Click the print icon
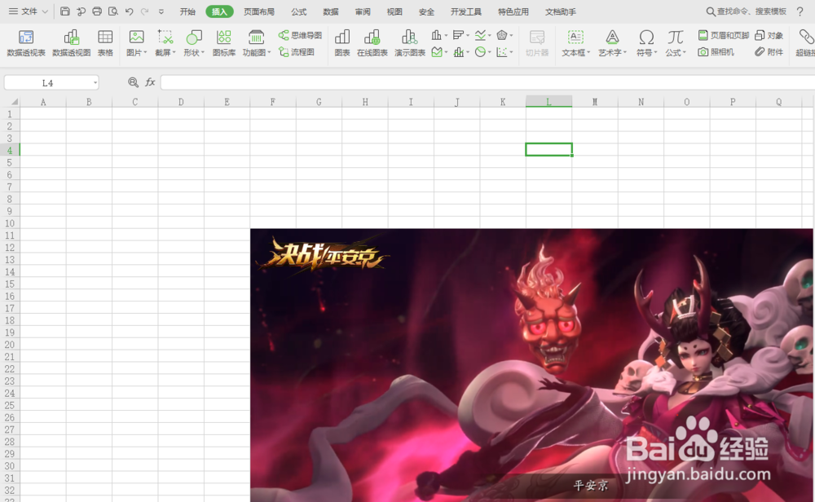This screenshot has height=502, width=815. tap(97, 11)
